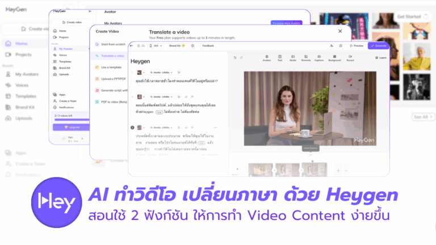This screenshot has height=245, width=436.
Task: Click the Feedback button in editor
Action: coord(208,45)
